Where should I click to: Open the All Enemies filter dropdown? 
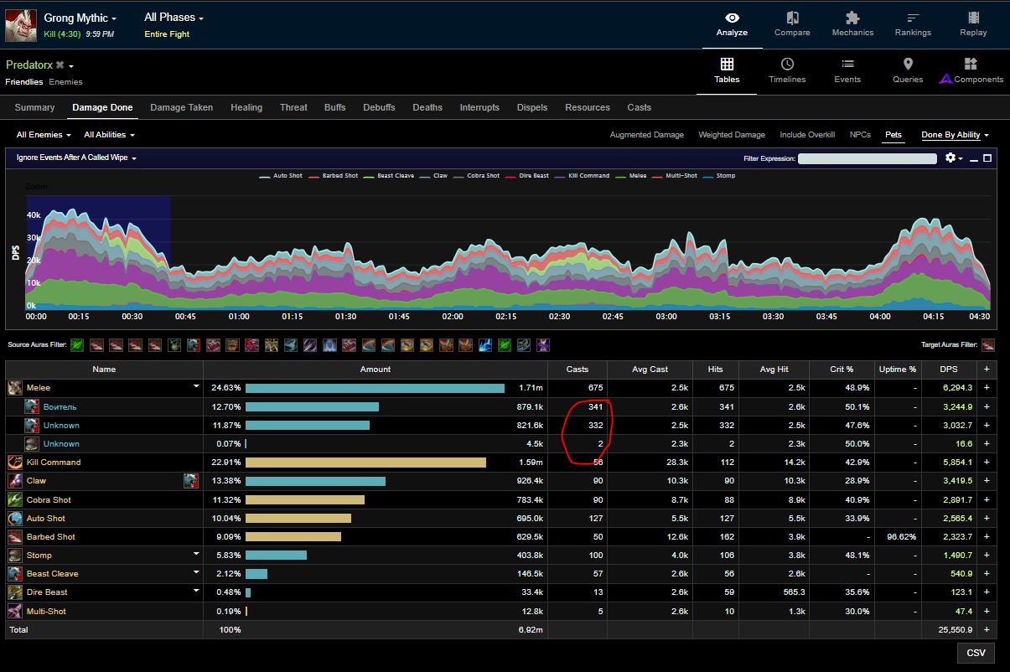point(44,135)
